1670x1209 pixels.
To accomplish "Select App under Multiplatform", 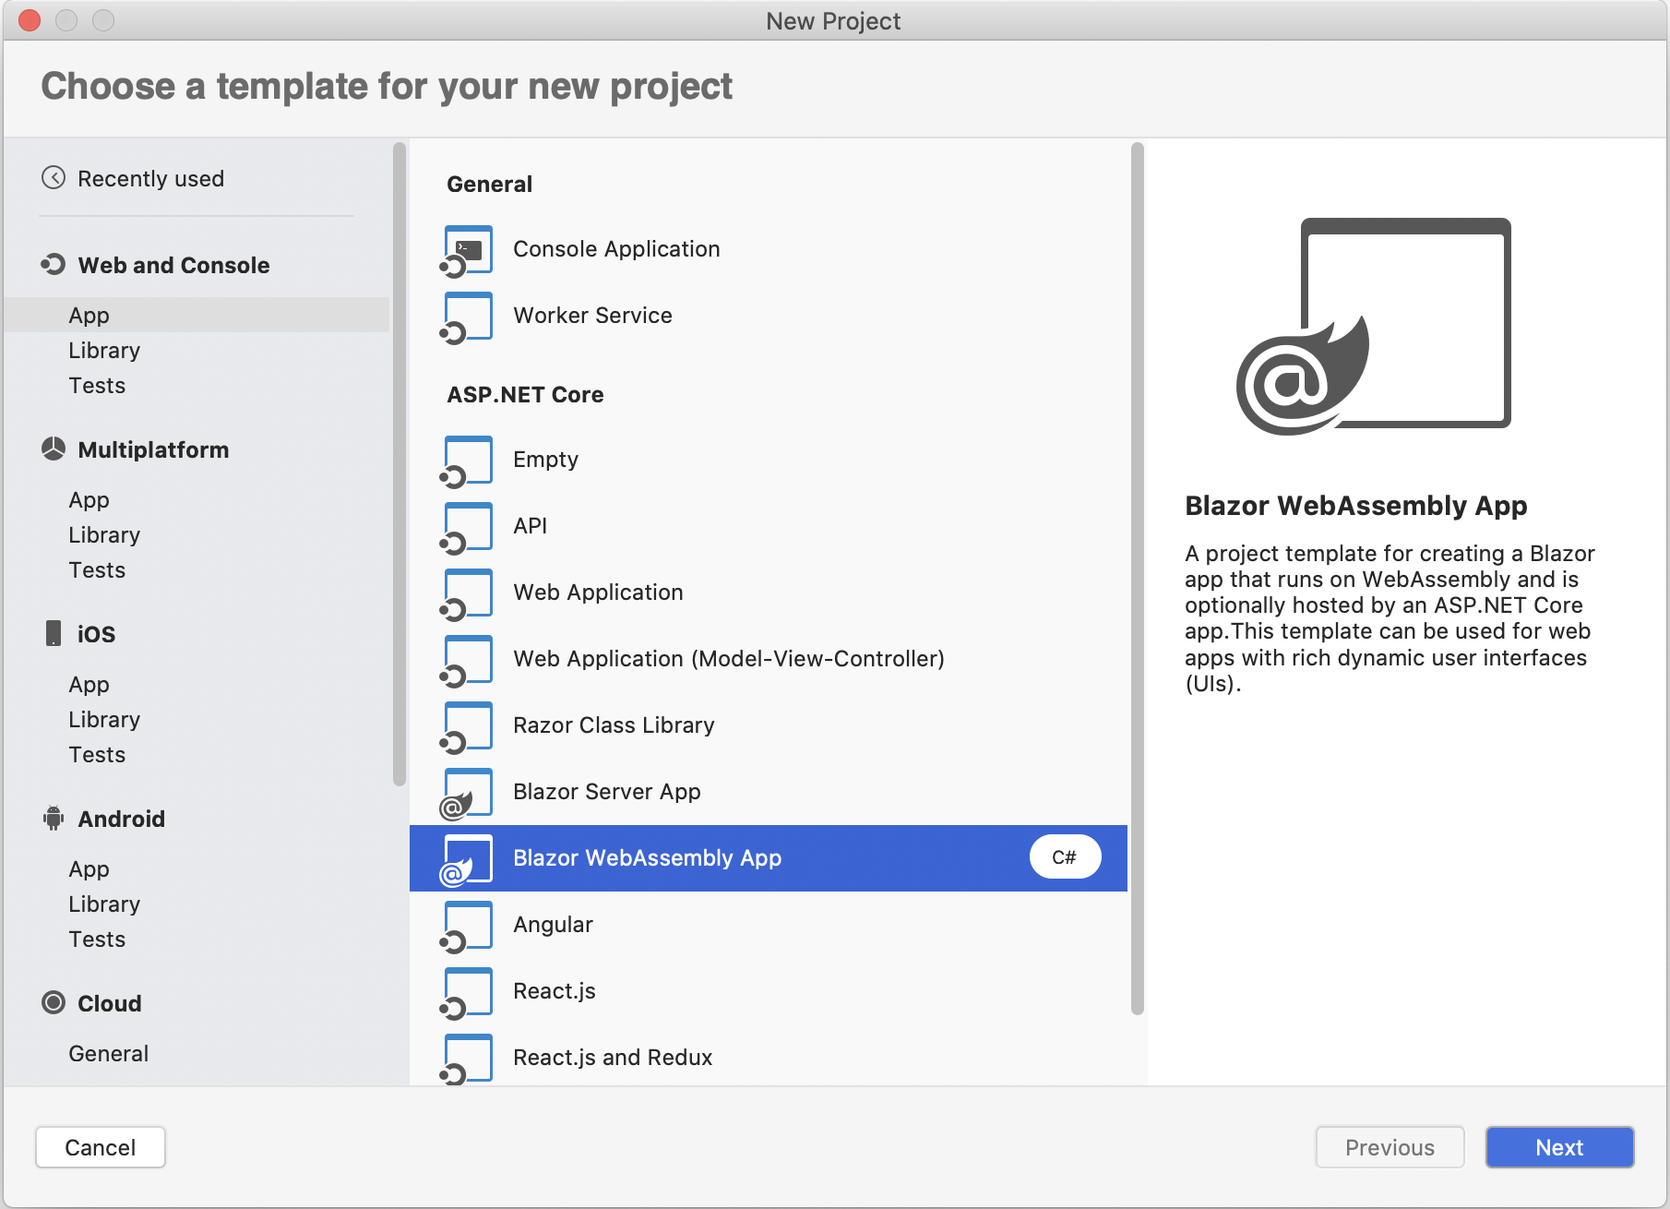I will [89, 500].
